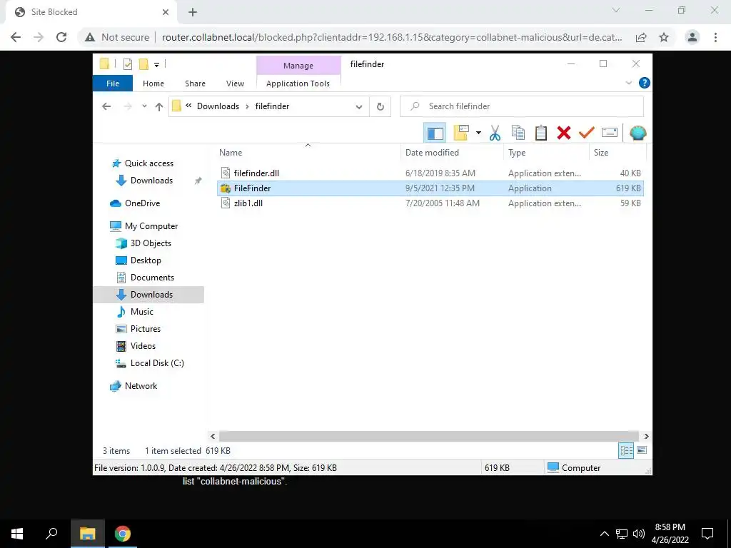The height and width of the screenshot is (548, 731).
Task: Sort by Size column header
Action: pos(617,153)
